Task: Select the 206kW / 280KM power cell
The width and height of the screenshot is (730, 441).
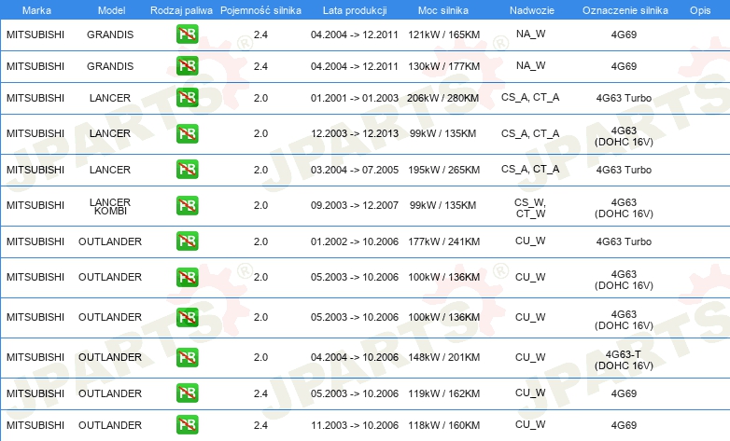Action: tap(442, 98)
